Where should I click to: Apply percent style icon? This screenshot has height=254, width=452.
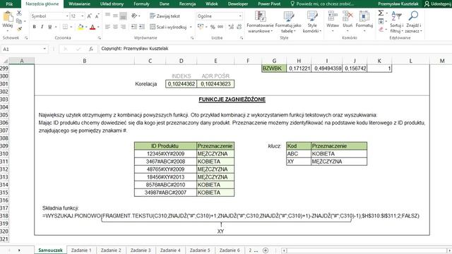[213, 27]
